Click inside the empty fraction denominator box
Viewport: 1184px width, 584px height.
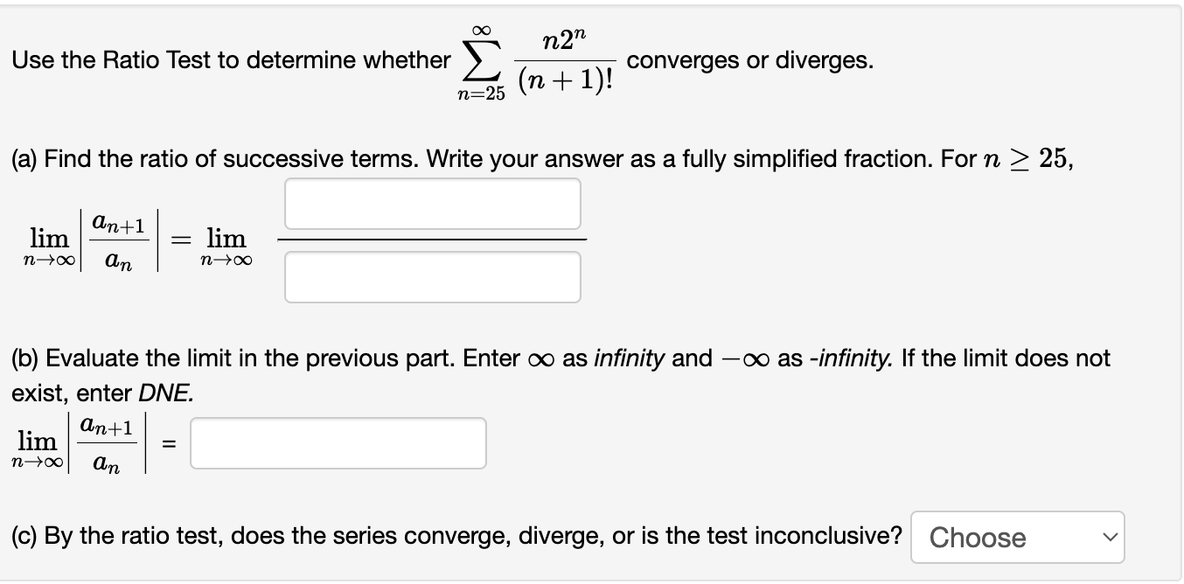pyautogui.click(x=432, y=276)
